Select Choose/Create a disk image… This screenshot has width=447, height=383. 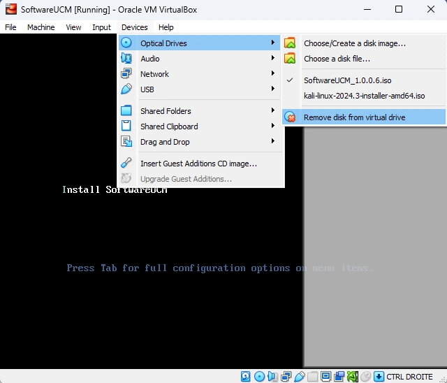coord(364,43)
